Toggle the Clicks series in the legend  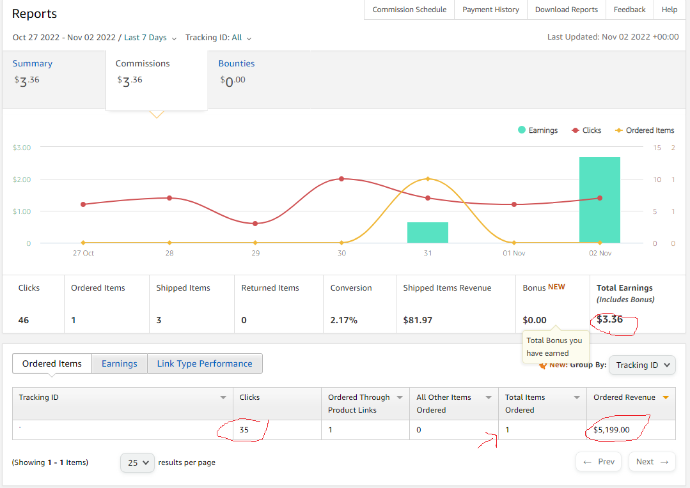pos(586,130)
